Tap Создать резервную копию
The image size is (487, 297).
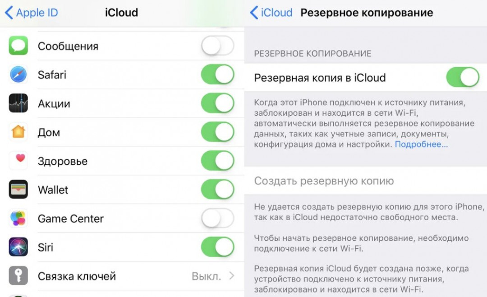tap(324, 181)
